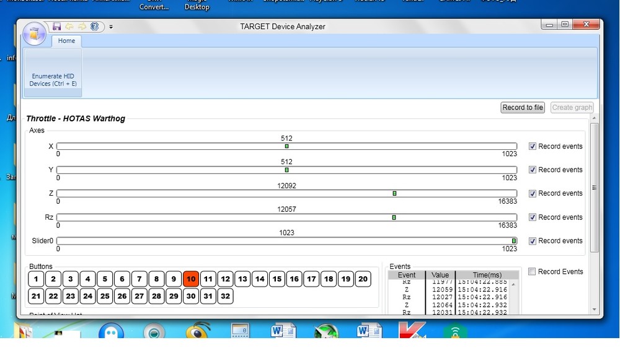The width and height of the screenshot is (620, 353).
Task: Click button 21 indicator
Action: pyautogui.click(x=36, y=296)
